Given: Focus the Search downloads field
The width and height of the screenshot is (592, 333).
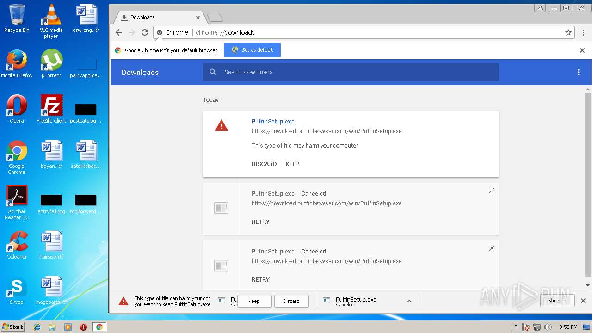Looking at the screenshot, I should click(351, 72).
